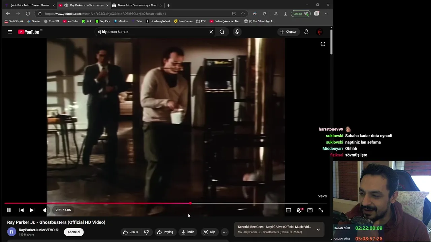This screenshot has width=431, height=242.
Task: Exit full window with collapse icon
Action: point(321,210)
